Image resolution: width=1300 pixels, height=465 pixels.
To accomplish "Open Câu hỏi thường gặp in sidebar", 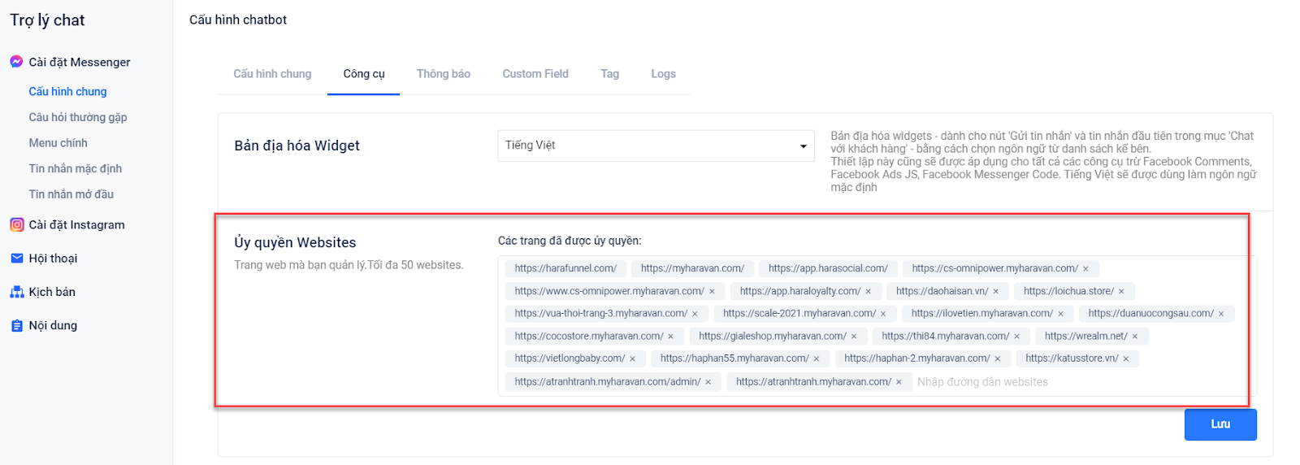I will [78, 117].
